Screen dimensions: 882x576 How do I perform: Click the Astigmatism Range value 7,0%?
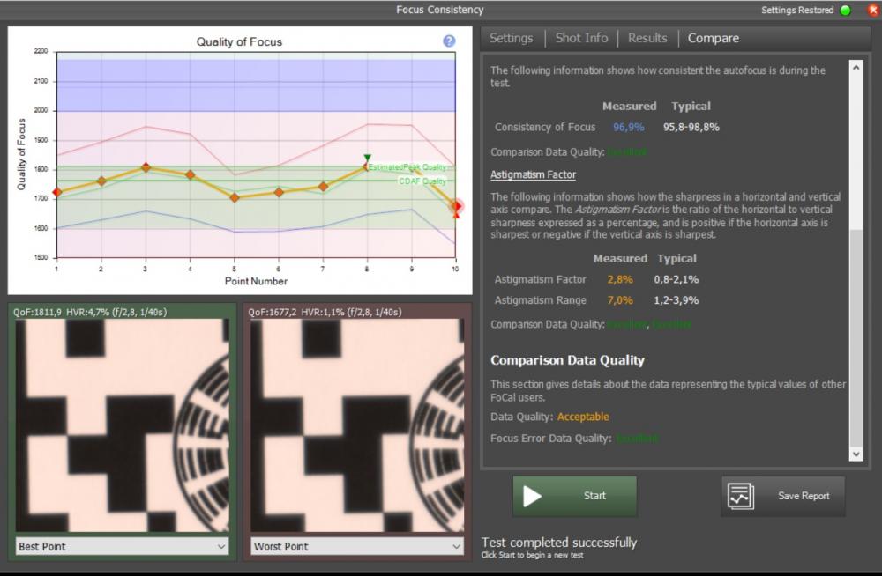[620, 300]
